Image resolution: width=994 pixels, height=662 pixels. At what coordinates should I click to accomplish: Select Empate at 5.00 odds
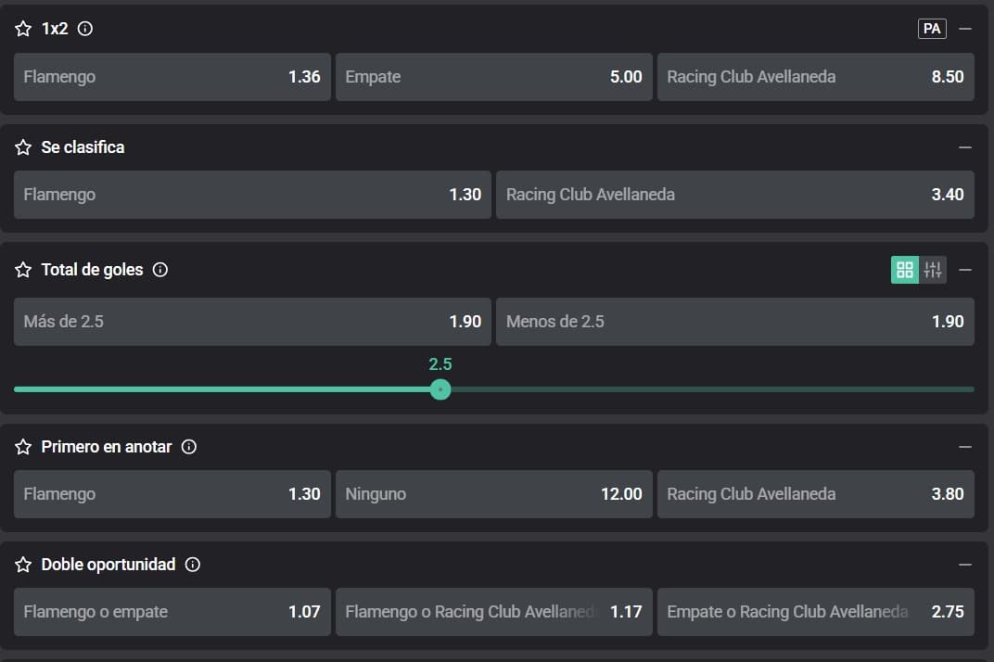pyautogui.click(x=493, y=77)
